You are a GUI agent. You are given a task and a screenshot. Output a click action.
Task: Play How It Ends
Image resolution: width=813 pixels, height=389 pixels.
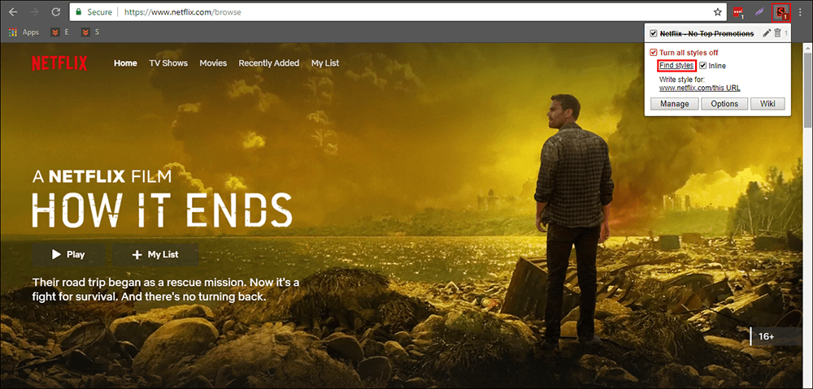click(68, 255)
